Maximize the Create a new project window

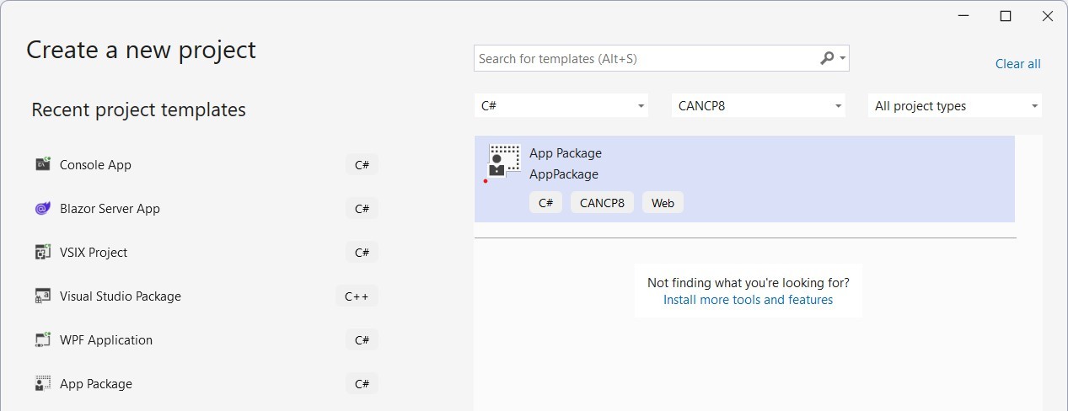click(x=1005, y=16)
